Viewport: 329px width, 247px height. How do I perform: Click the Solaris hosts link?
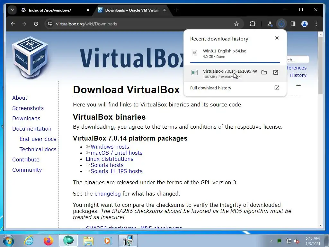point(107,165)
